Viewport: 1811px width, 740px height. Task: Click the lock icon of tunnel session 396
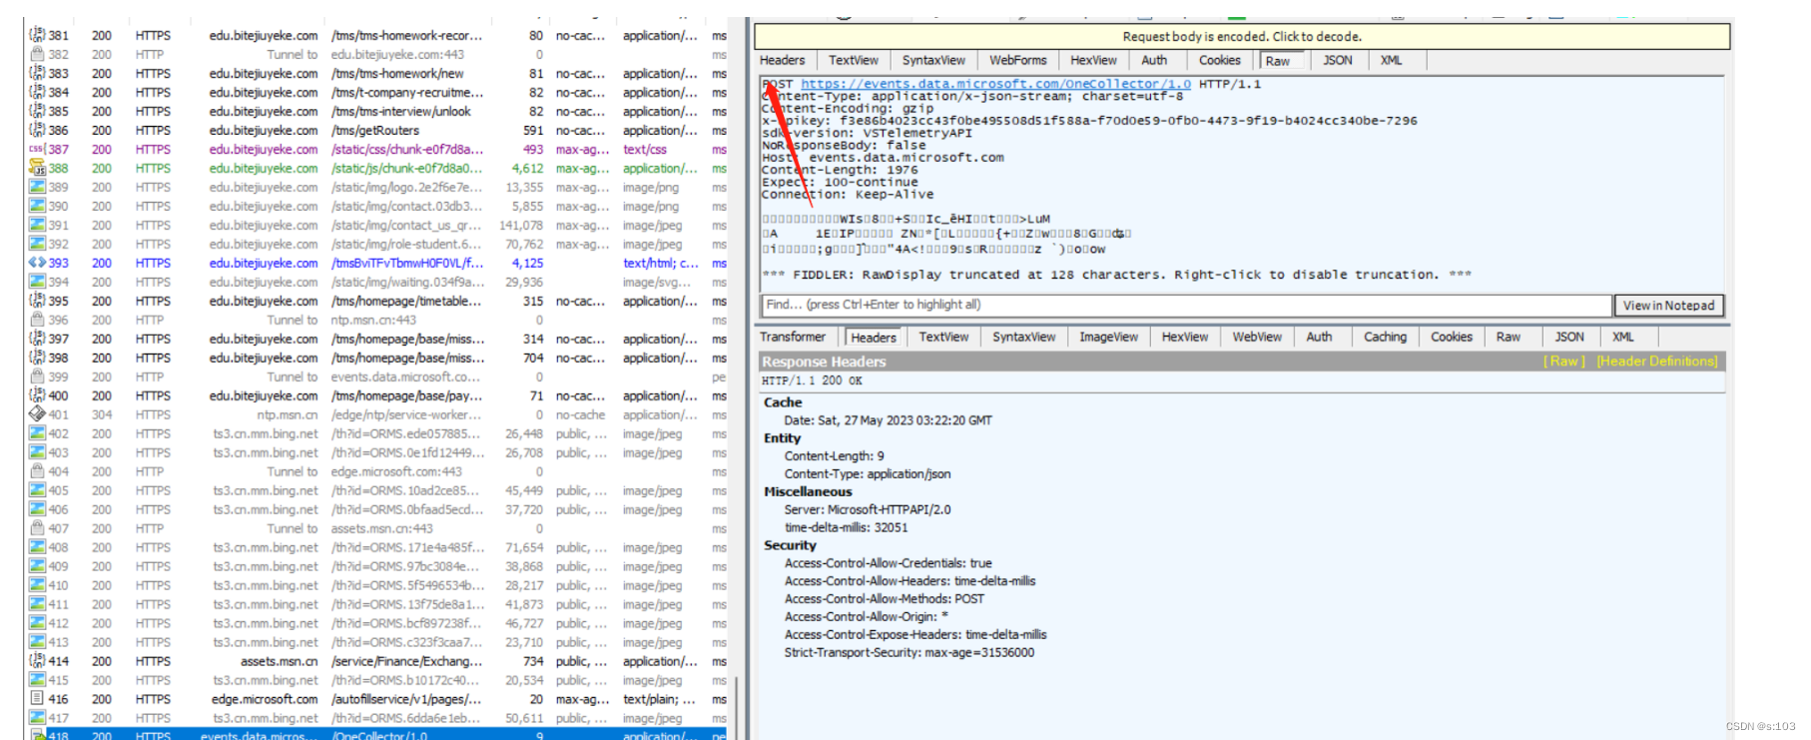pos(37,320)
